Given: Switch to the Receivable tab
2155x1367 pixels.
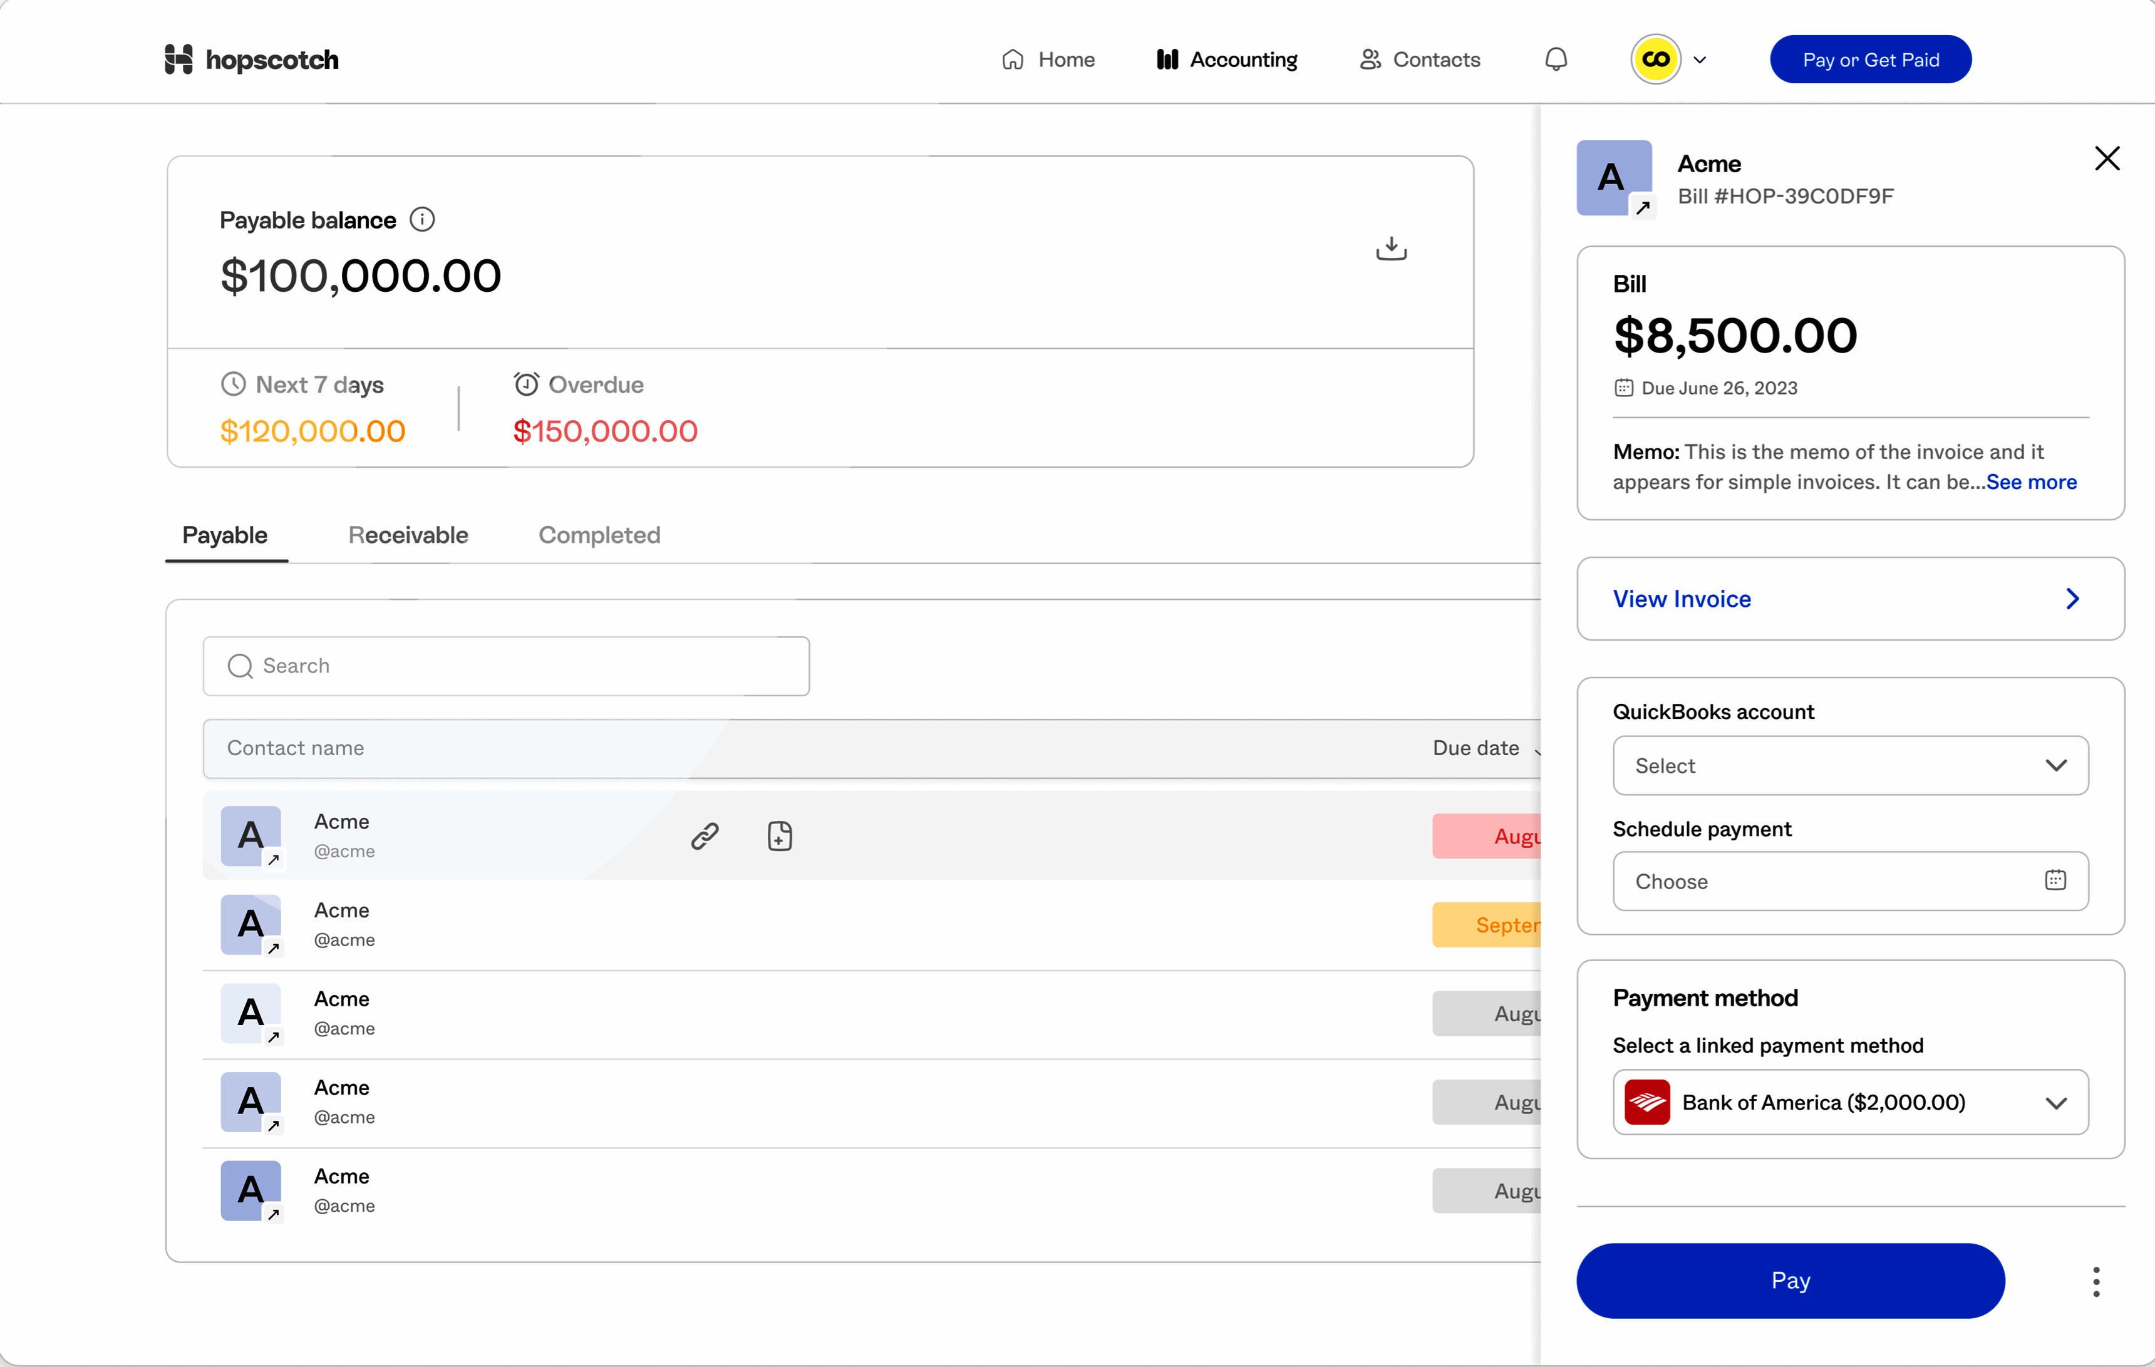Looking at the screenshot, I should pyautogui.click(x=408, y=535).
